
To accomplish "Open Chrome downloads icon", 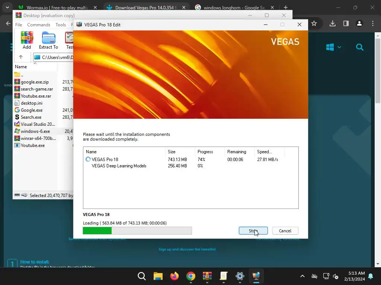I will click(x=333, y=23).
